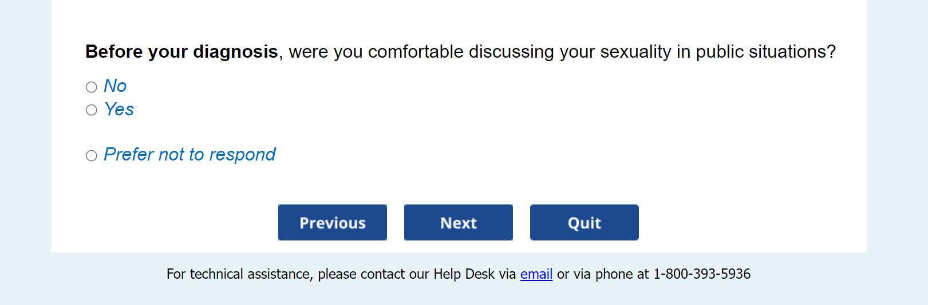Click the bold "Before your diagnosis" text
This screenshot has height=305, width=928.
pos(181,52)
